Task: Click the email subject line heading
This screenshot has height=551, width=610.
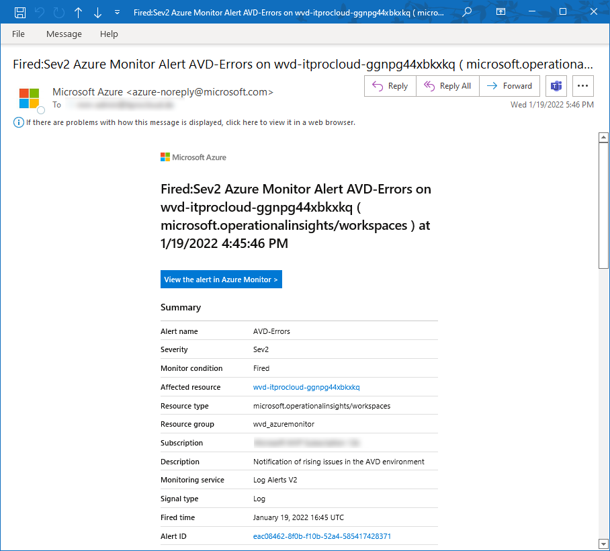Action: tap(303, 65)
